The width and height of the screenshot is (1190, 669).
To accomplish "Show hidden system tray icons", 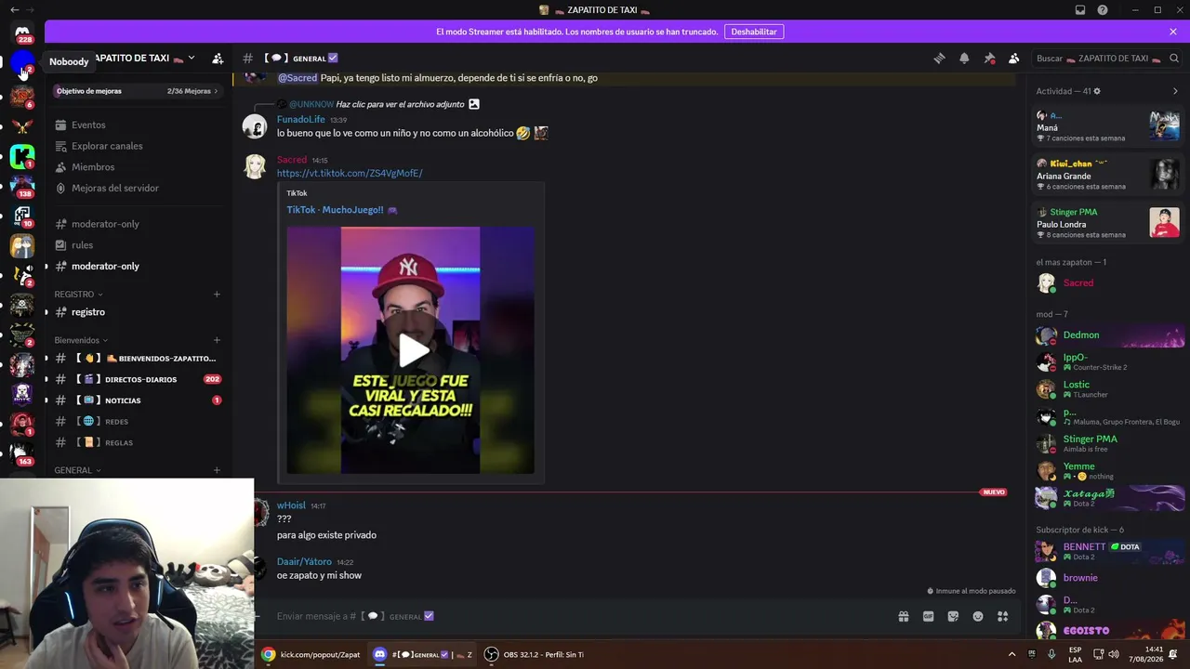I will pyautogui.click(x=1011, y=654).
